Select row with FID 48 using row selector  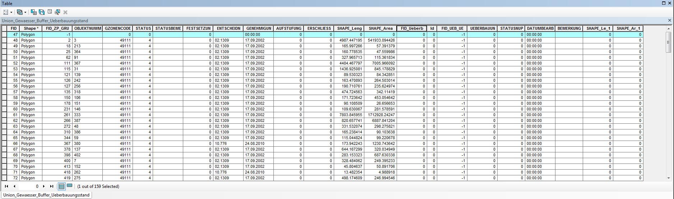tap(4, 41)
